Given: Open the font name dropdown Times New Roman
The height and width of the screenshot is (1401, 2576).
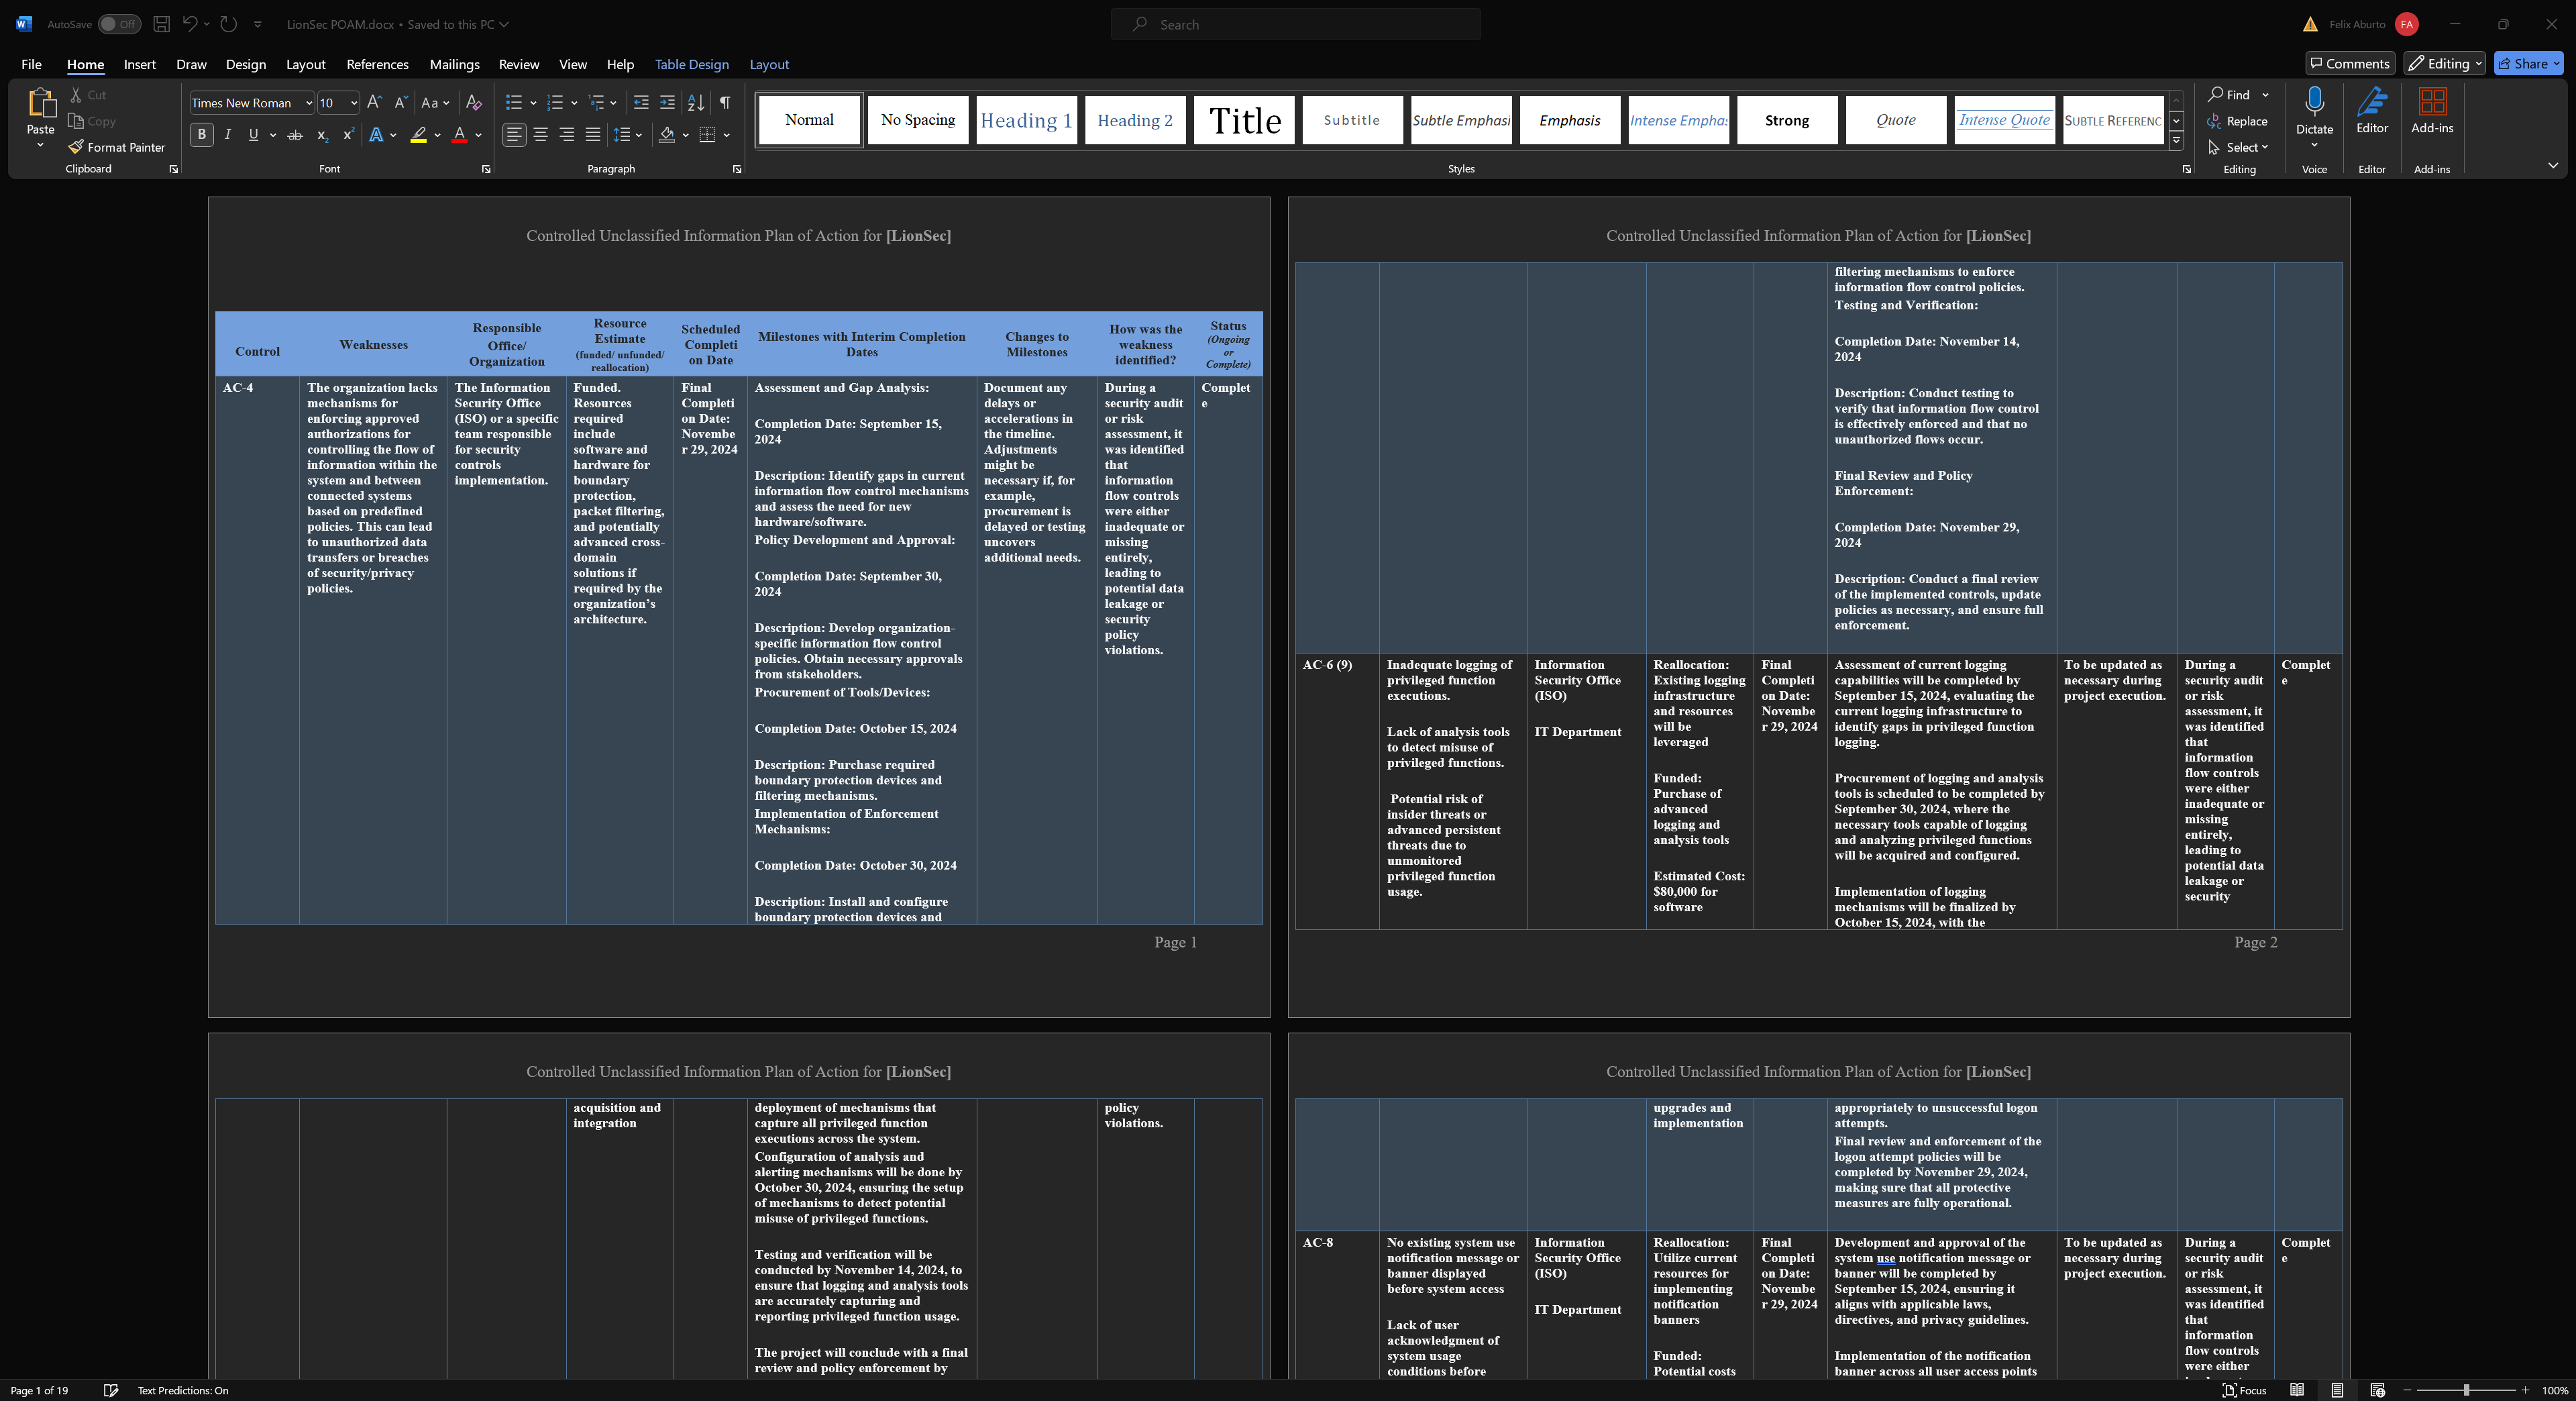Looking at the screenshot, I should tap(309, 103).
